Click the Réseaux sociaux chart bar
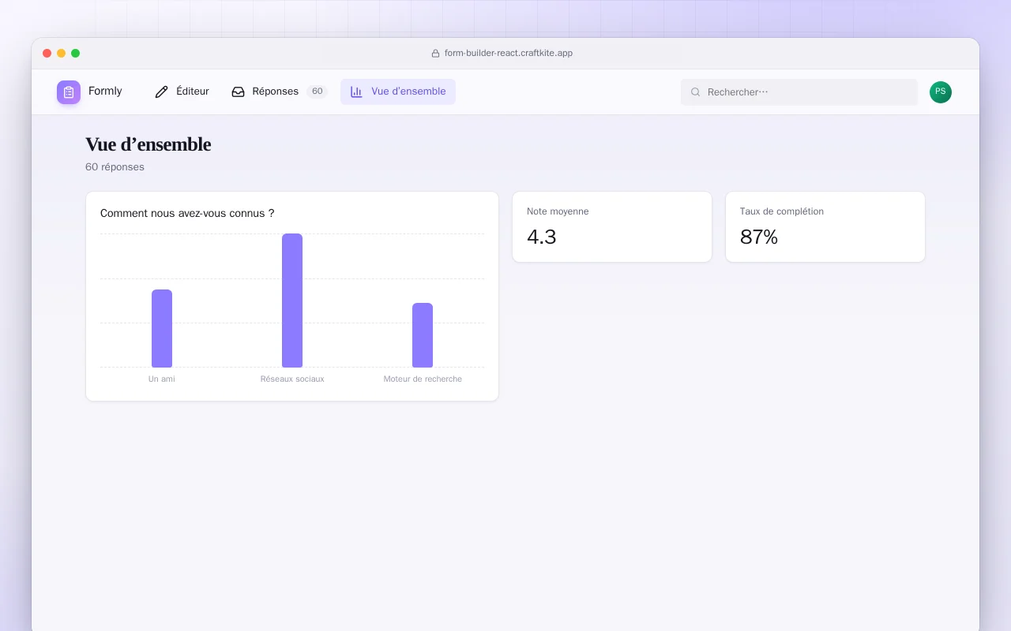1011x631 pixels. 292,301
